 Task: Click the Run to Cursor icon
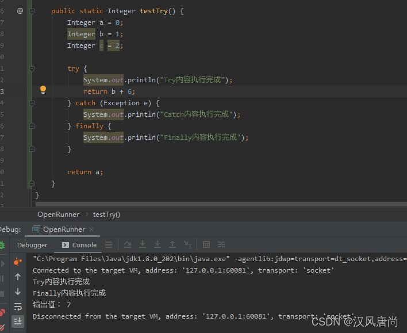[x=187, y=244]
